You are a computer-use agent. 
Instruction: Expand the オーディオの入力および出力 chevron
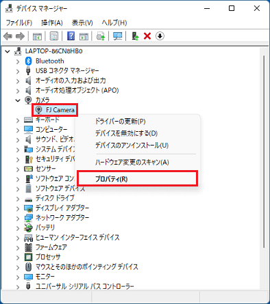tap(18, 81)
